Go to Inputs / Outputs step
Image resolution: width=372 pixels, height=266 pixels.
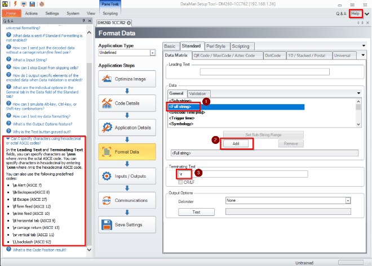pyautogui.click(x=125, y=176)
